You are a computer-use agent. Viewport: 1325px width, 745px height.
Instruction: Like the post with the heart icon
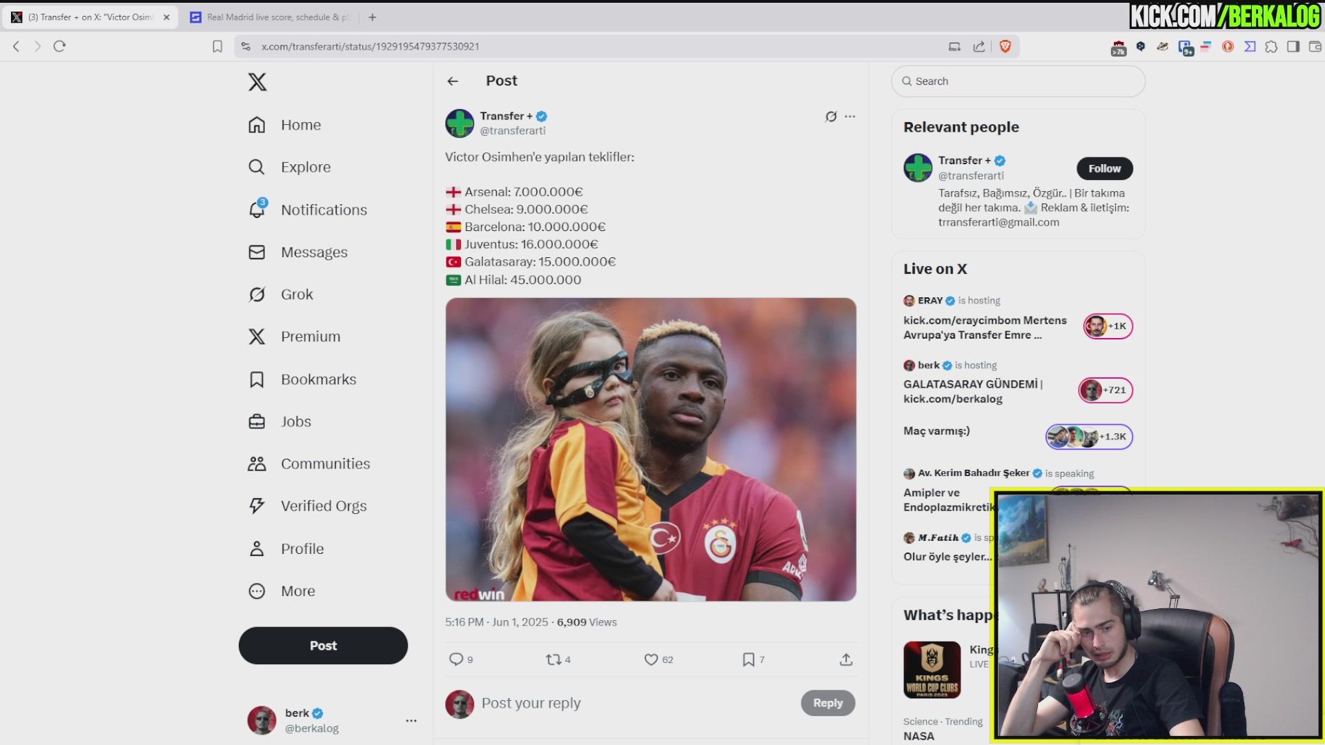(x=651, y=659)
